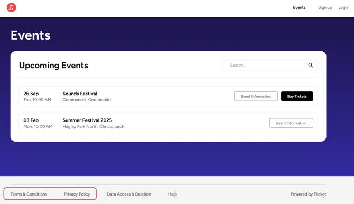Open the Help footer link

[172, 194]
